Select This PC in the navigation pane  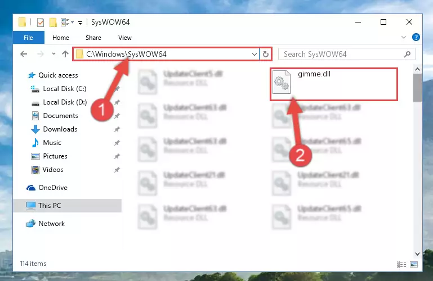tap(68, 206)
